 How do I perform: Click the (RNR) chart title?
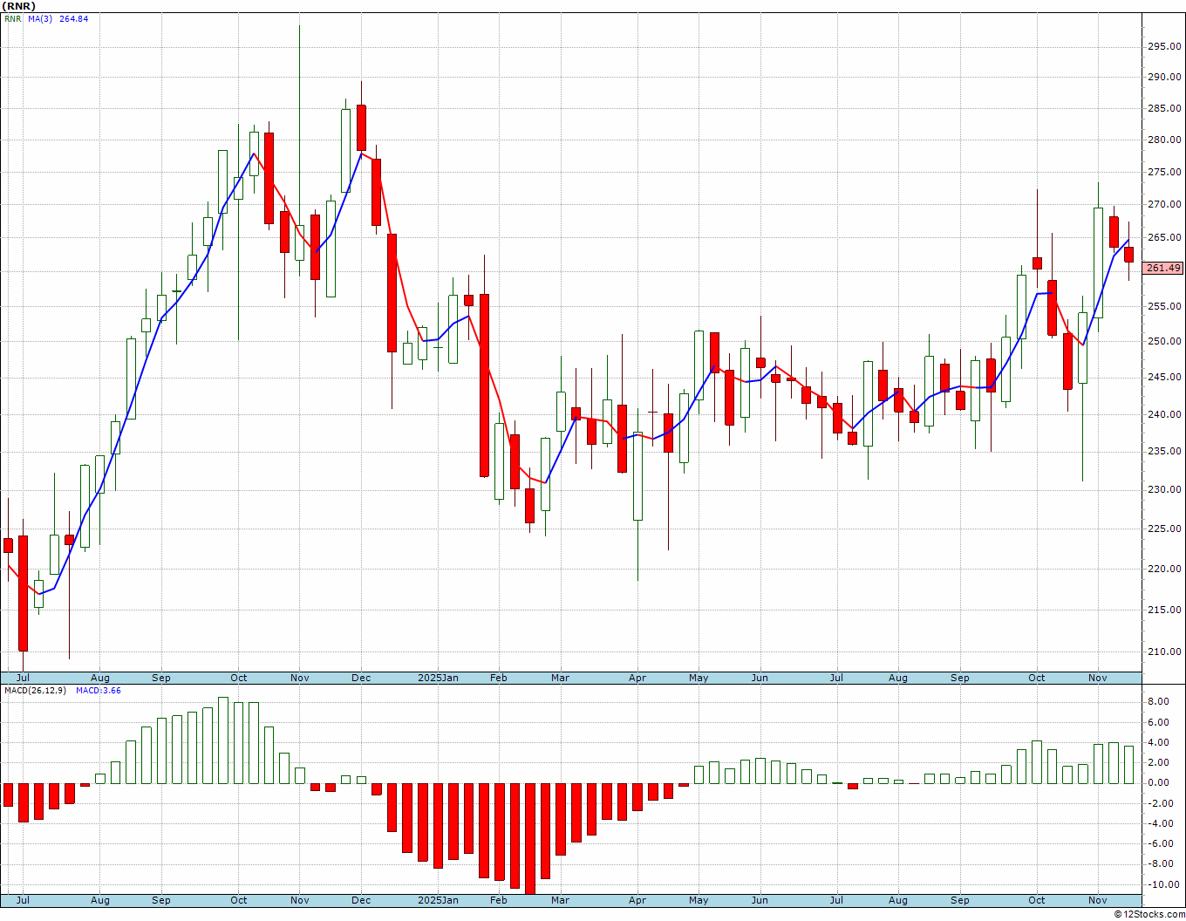click(x=18, y=6)
